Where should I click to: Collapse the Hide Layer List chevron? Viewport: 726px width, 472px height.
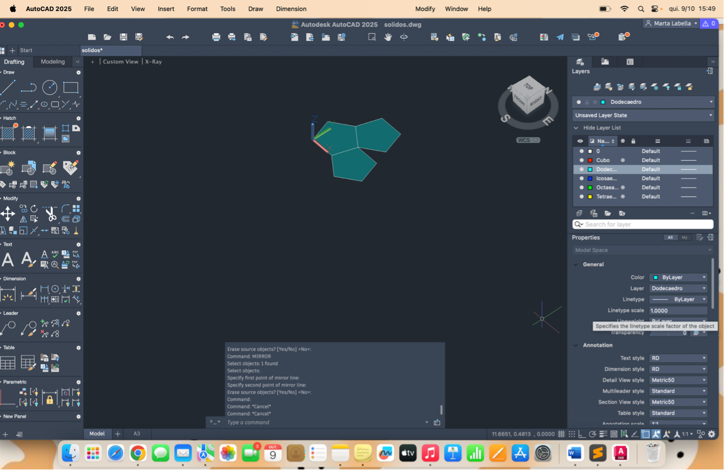[x=576, y=128]
